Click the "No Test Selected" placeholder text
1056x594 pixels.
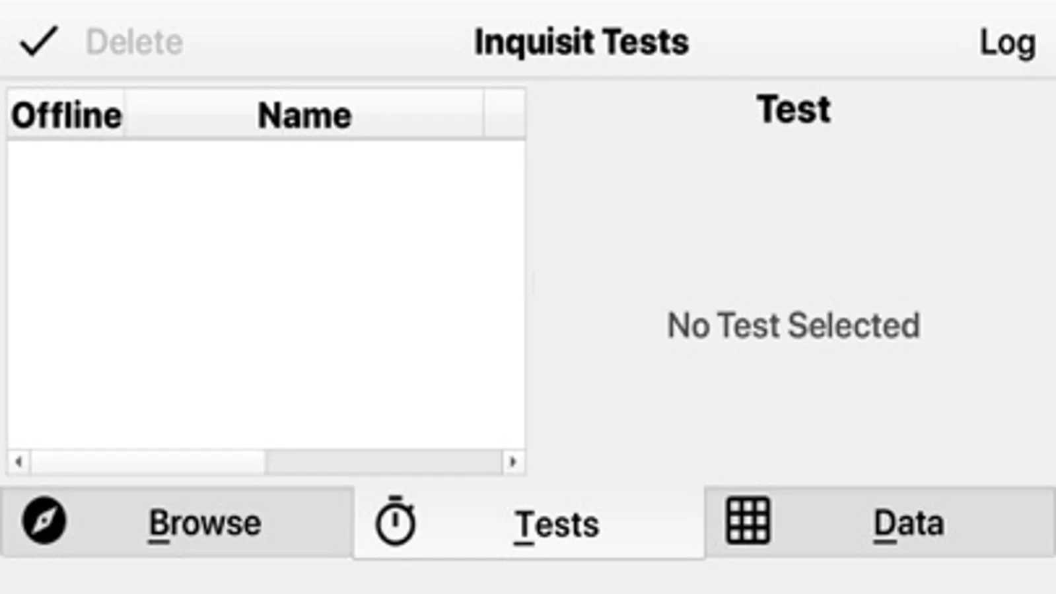pyautogui.click(x=793, y=325)
